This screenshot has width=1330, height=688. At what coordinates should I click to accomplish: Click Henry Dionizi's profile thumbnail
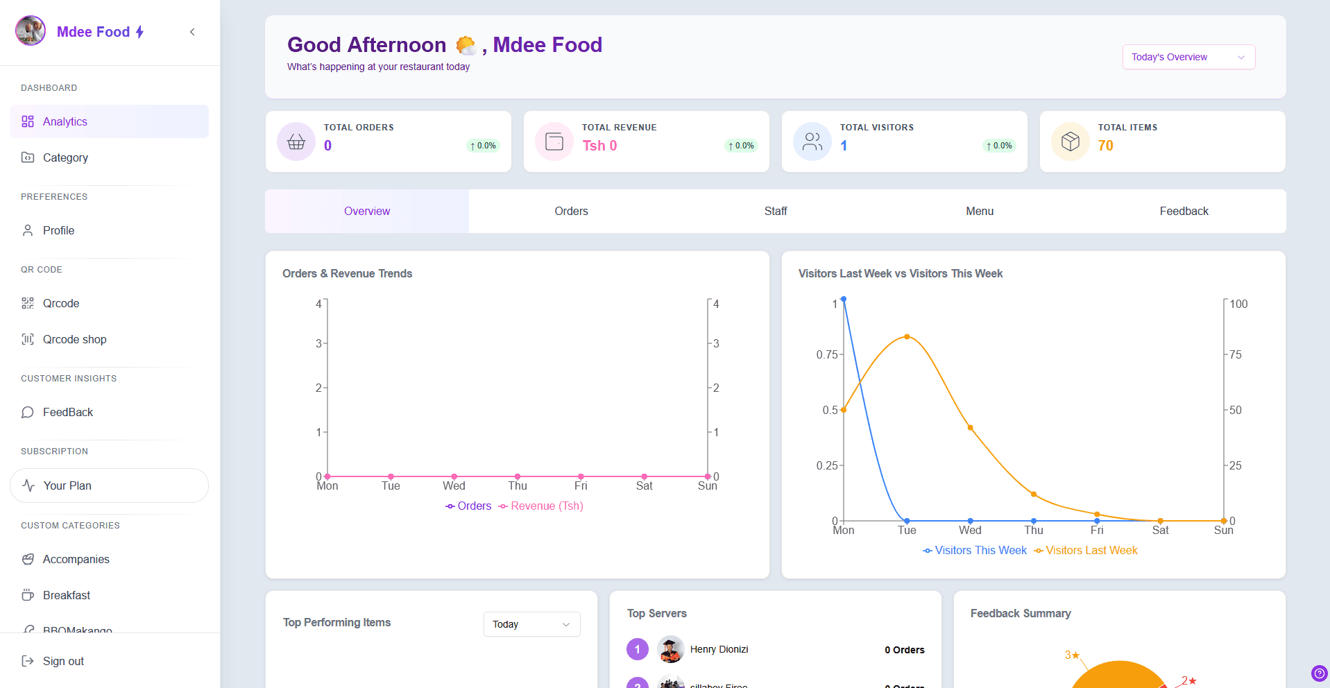coord(670,649)
